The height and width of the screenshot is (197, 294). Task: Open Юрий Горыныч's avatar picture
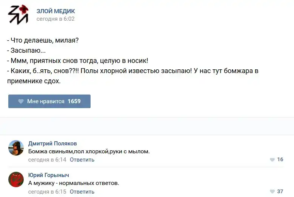pyautogui.click(x=16, y=179)
